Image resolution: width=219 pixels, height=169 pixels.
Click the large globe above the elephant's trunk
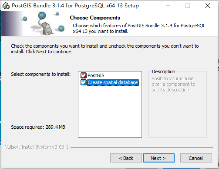pos(42,16)
